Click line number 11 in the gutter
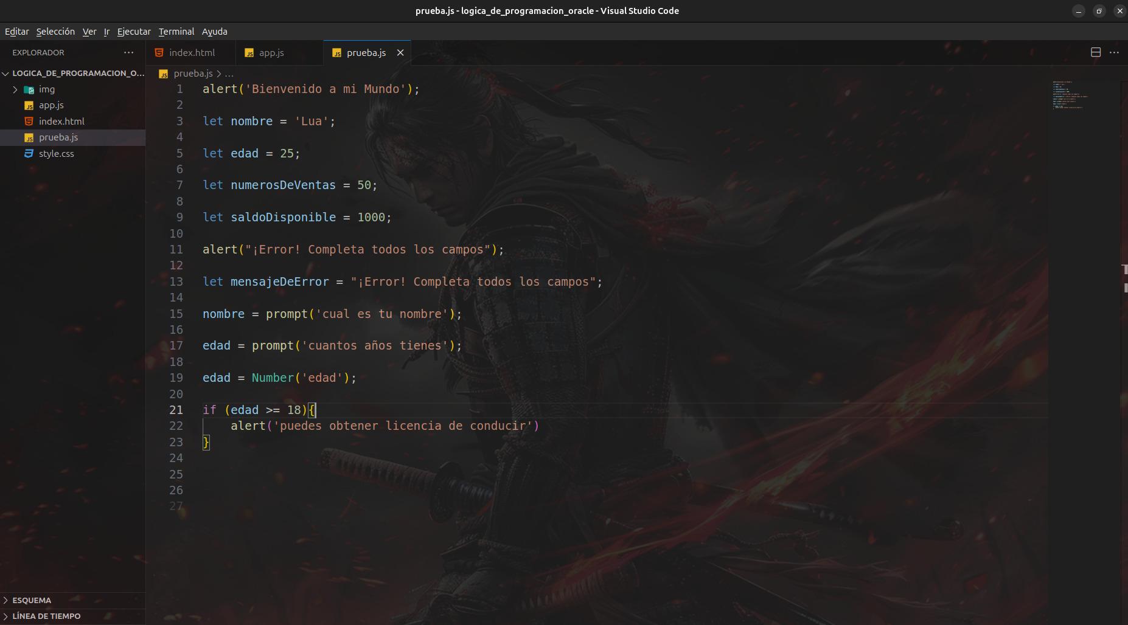The width and height of the screenshot is (1128, 625). (x=176, y=249)
